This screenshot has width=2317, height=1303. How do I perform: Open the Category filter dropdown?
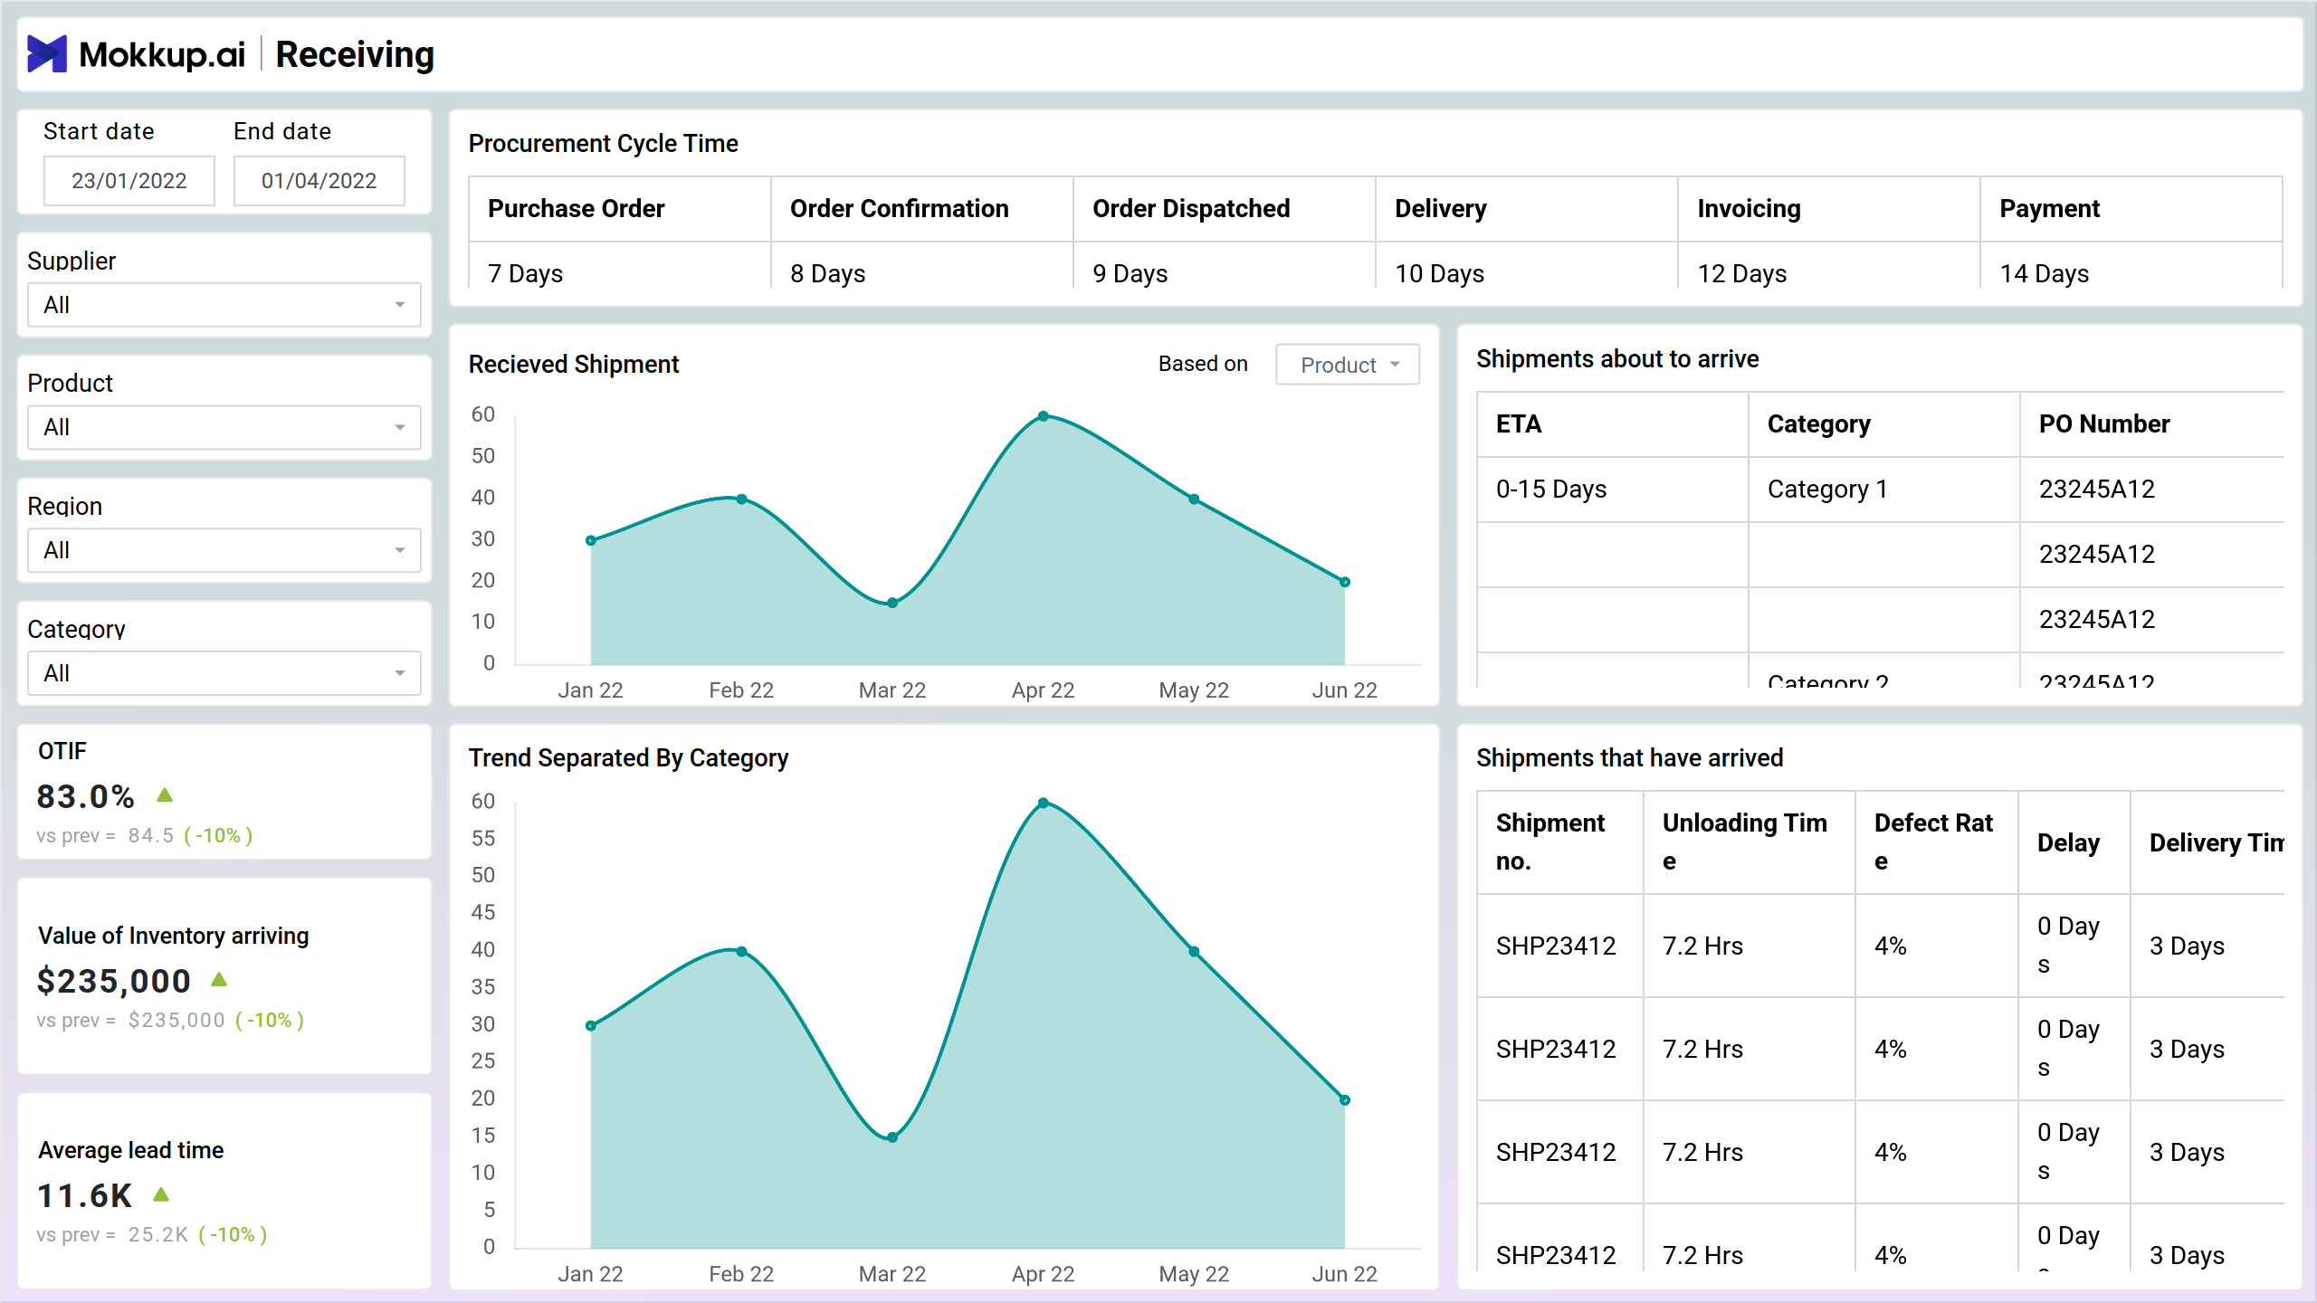pos(224,673)
